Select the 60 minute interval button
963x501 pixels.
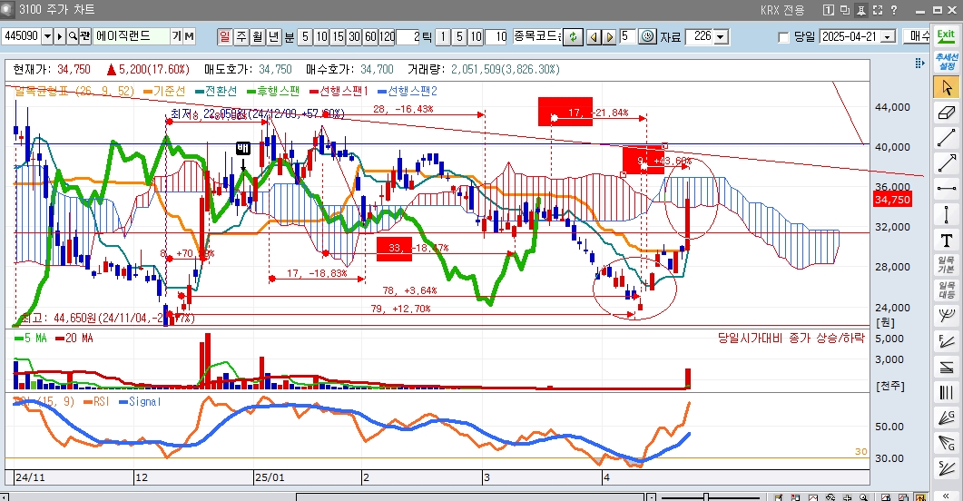[371, 37]
